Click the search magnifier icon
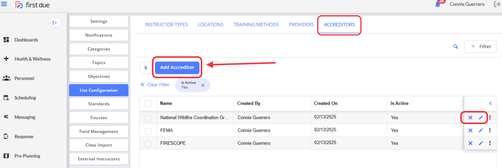This screenshot has height=168, width=502. coord(456,47)
